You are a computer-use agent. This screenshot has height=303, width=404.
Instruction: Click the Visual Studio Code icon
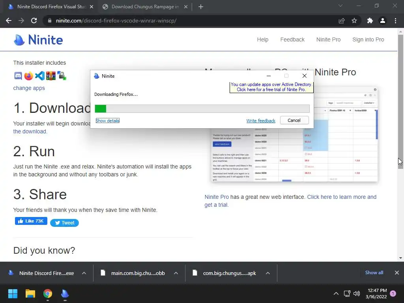[x=40, y=76]
